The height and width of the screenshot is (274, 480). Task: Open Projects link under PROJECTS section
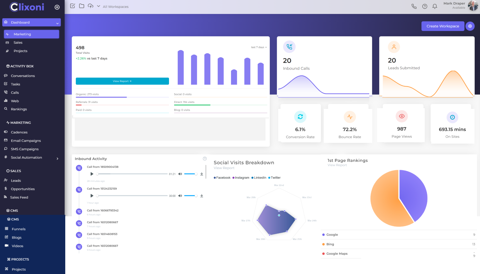coord(18,269)
